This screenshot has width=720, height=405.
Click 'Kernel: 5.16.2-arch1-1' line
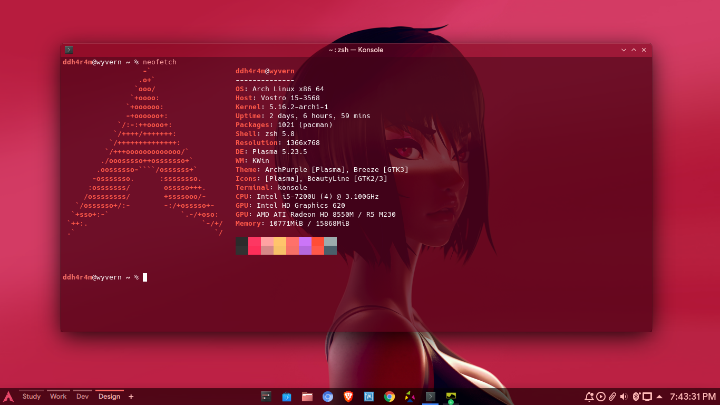[282, 107]
